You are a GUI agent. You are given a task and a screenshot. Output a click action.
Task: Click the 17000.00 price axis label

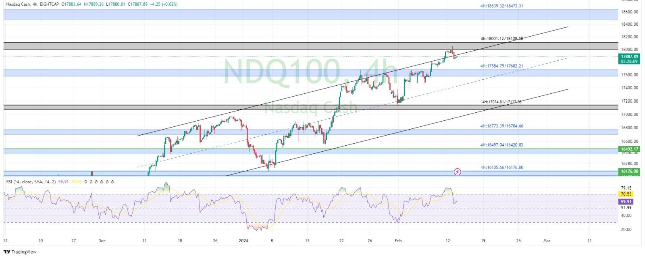point(629,114)
